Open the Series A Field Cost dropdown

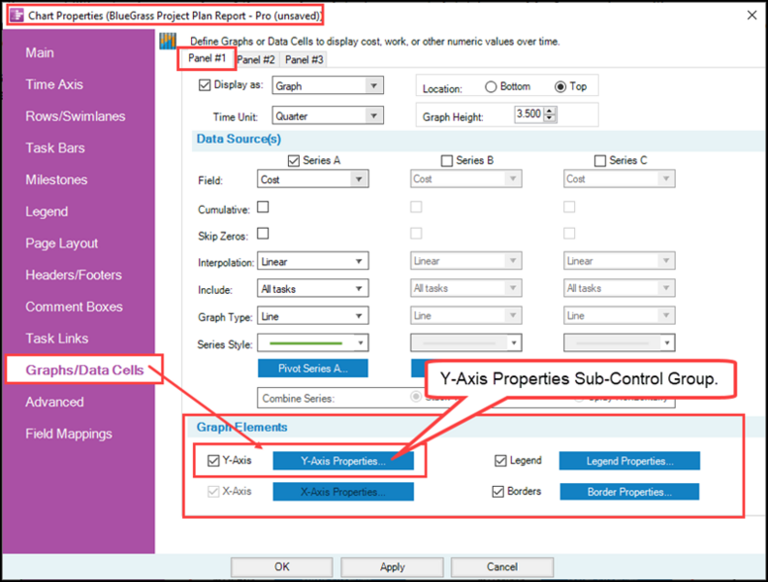pos(313,179)
